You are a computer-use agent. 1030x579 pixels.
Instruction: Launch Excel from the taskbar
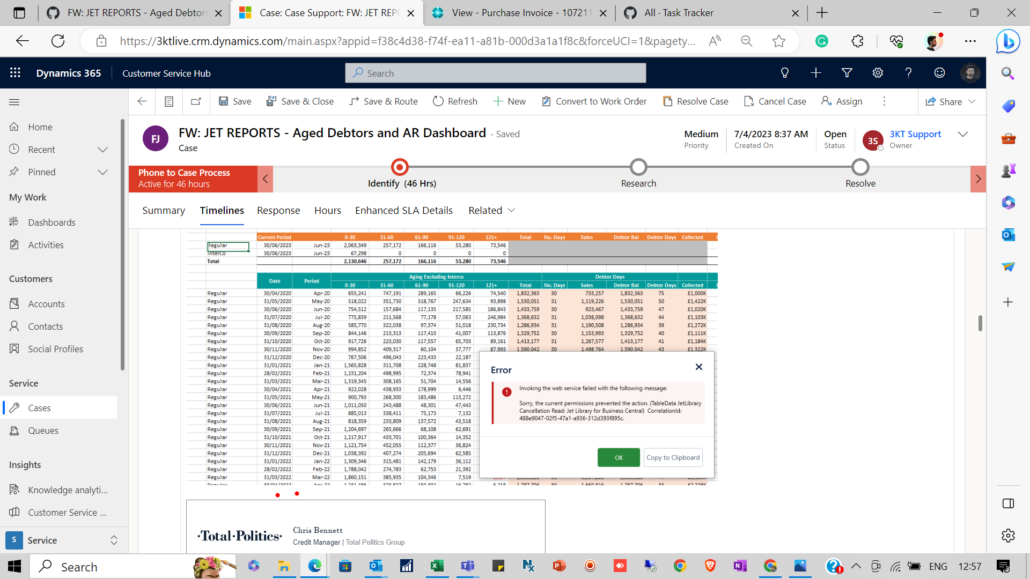pyautogui.click(x=437, y=566)
